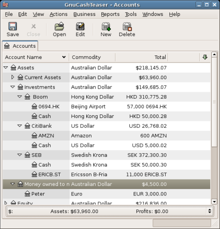Click the Edit account toolbar icon
This screenshot has width=220, height=229.
(80, 26)
